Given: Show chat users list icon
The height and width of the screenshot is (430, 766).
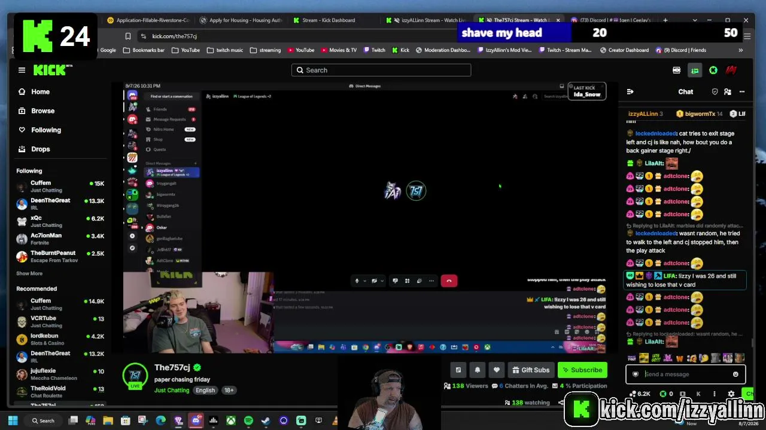Looking at the screenshot, I should [x=728, y=92].
